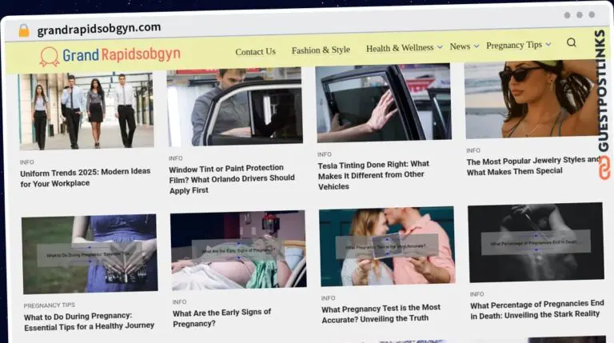Image resolution: width=614 pixels, height=343 pixels.
Task: Open the Most Accurate Pregnancy Test article
Action: (x=381, y=313)
